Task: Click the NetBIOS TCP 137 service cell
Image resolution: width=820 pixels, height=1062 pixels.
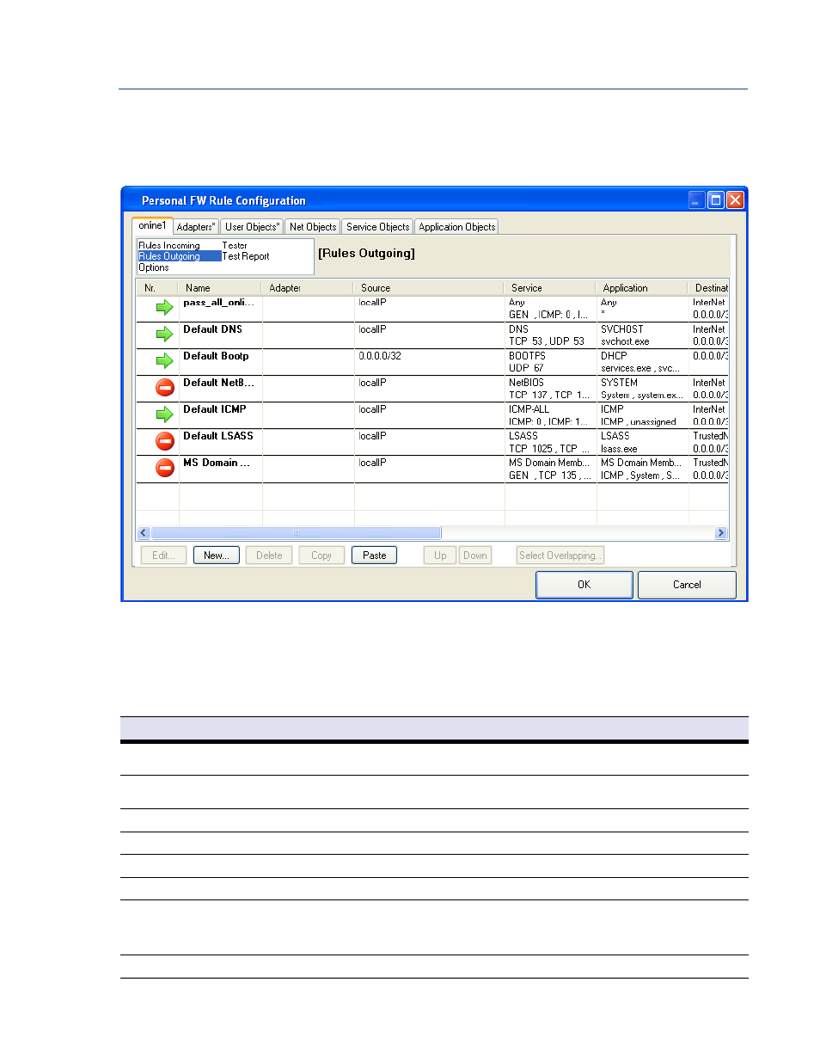Action: [548, 389]
